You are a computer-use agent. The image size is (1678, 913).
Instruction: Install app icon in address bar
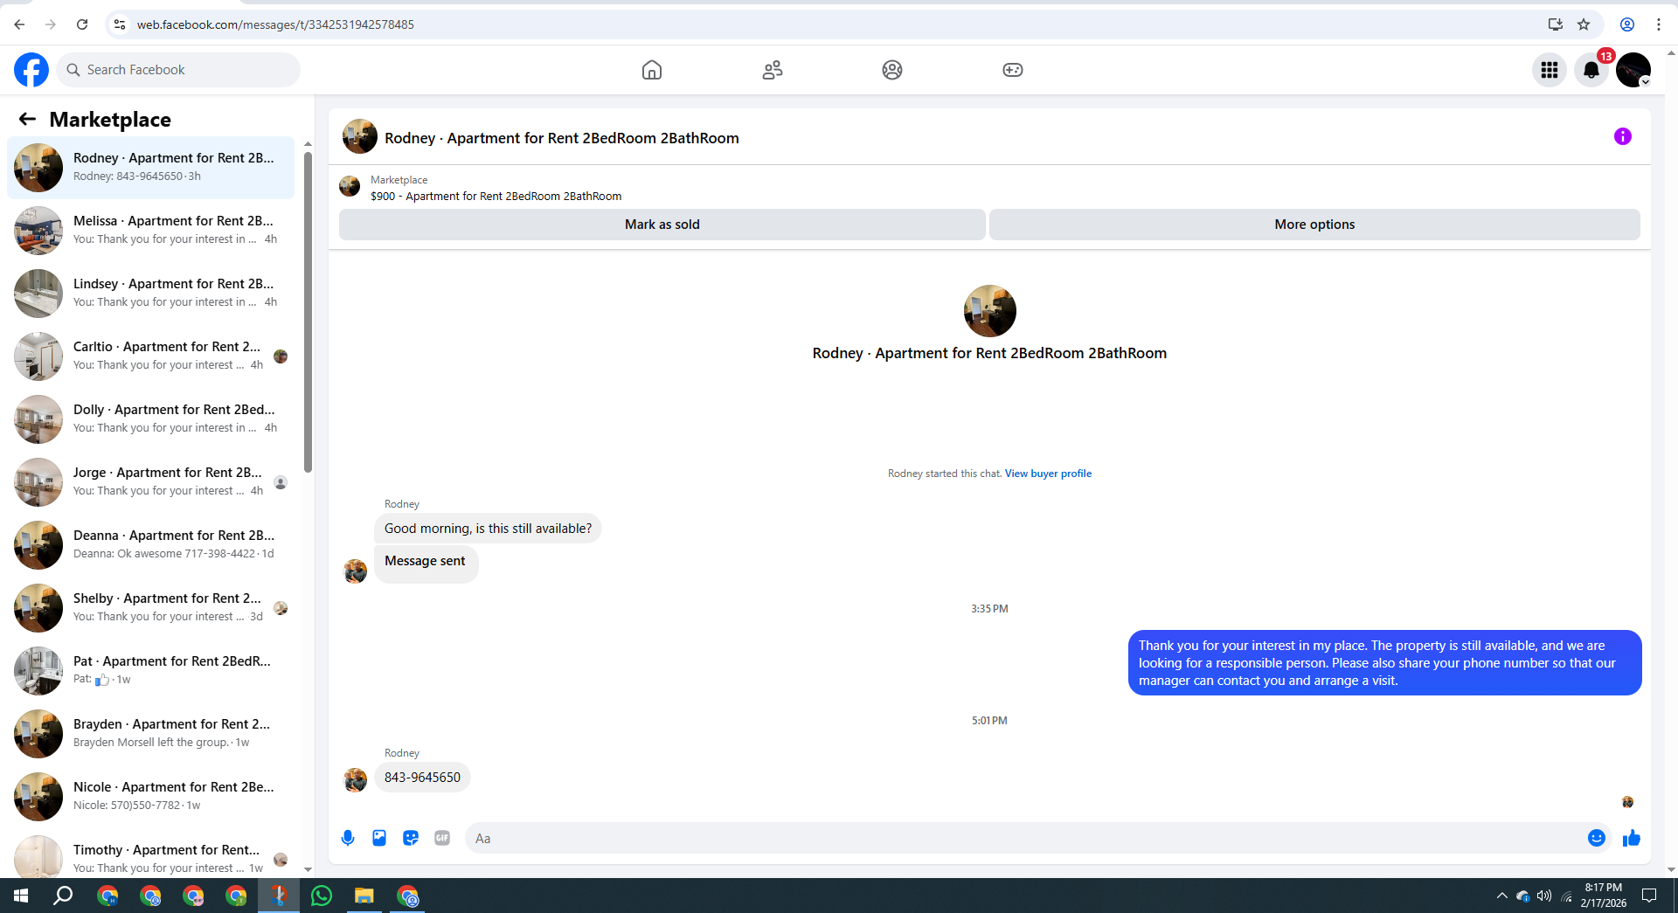1555,24
